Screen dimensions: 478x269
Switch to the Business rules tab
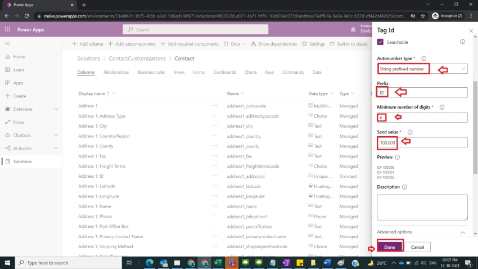[151, 72]
